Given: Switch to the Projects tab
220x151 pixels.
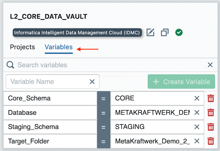Looking at the screenshot, I should 22,47.
